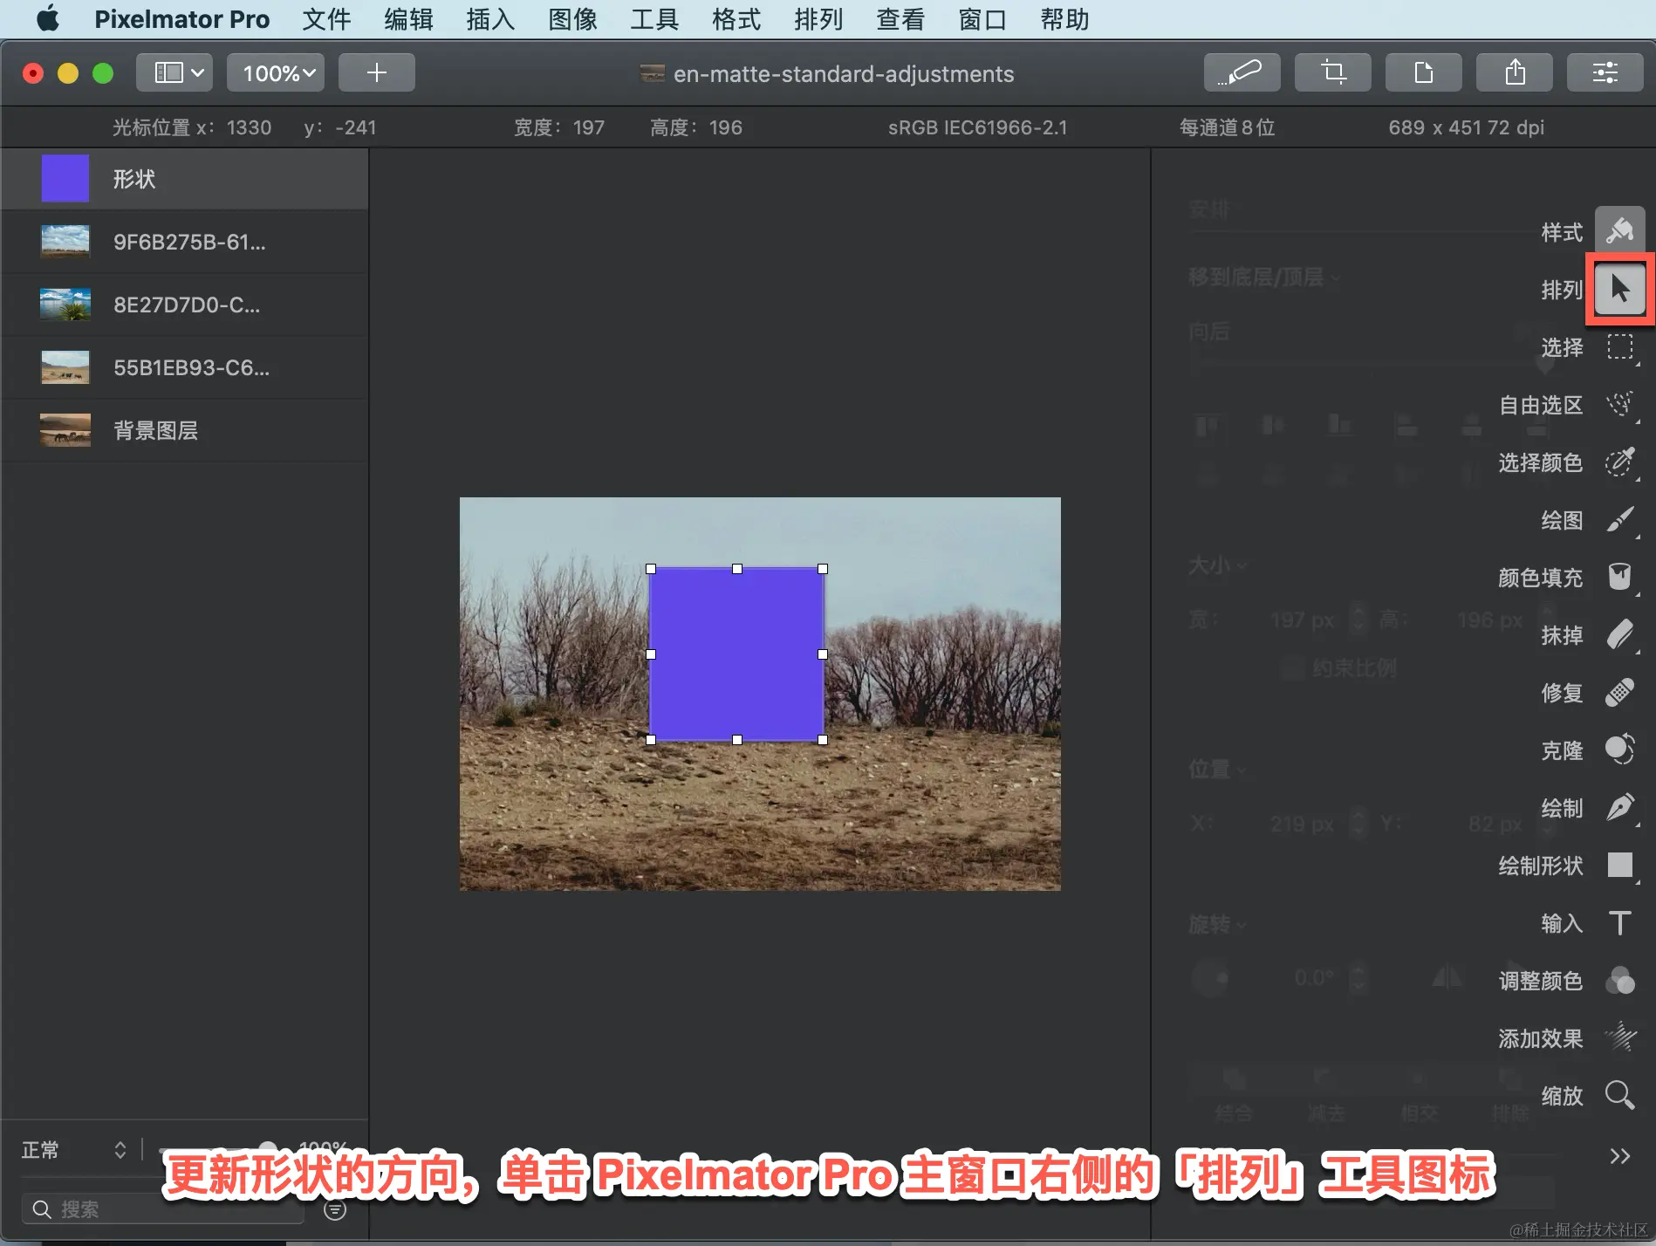The image size is (1656, 1246).
Task: Open the sidebar layout dropdown
Action: (174, 72)
